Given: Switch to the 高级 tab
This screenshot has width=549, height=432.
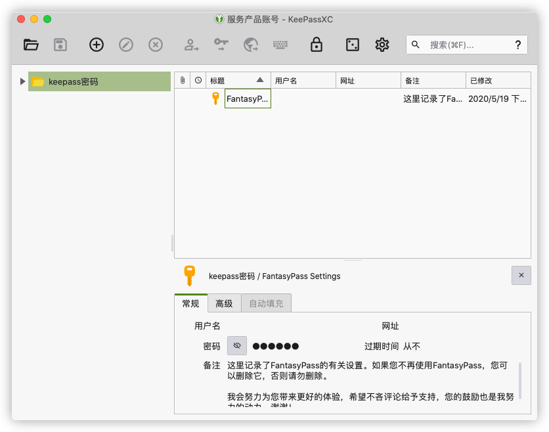Looking at the screenshot, I should [224, 303].
